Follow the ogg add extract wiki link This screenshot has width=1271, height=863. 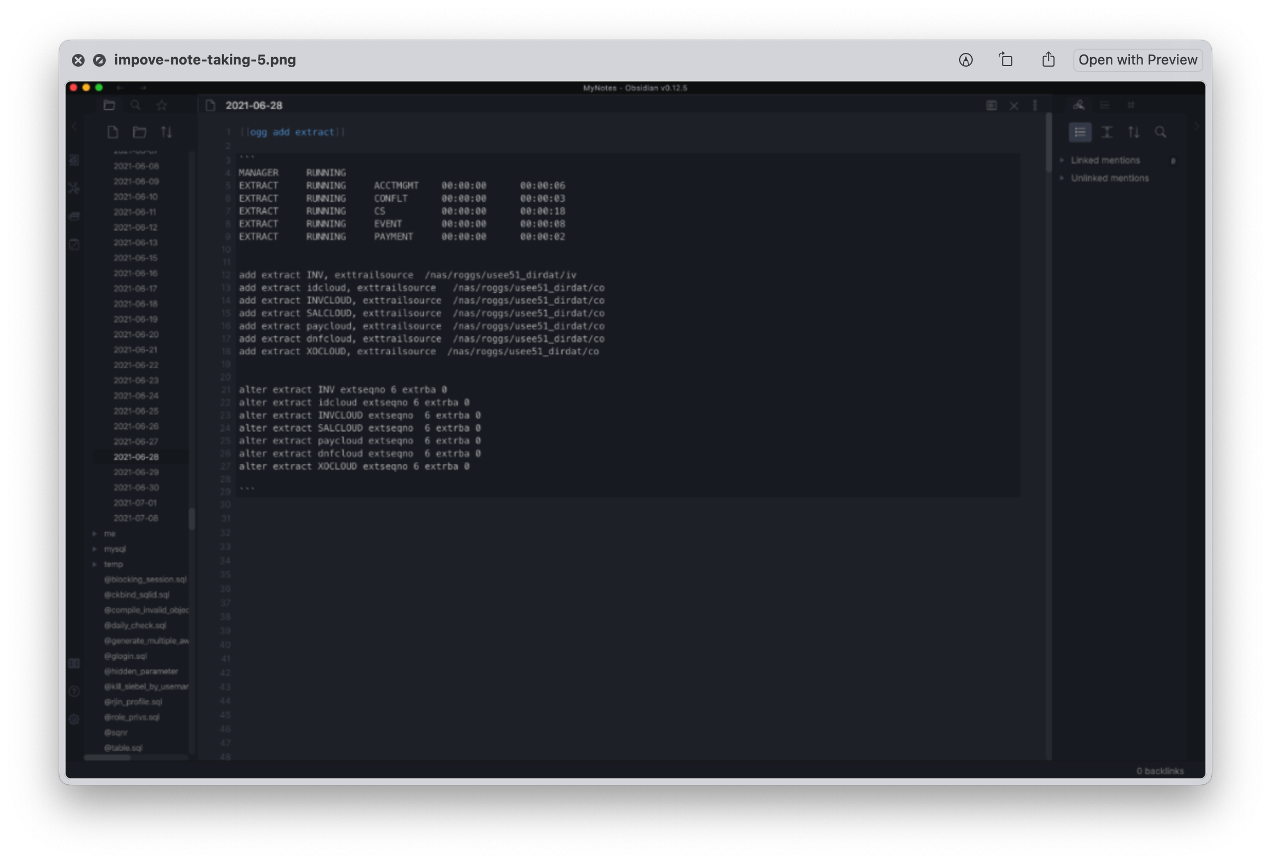click(292, 132)
